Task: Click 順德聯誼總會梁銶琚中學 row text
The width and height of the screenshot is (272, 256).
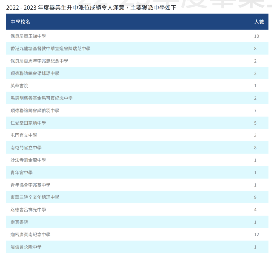Action: (35, 73)
